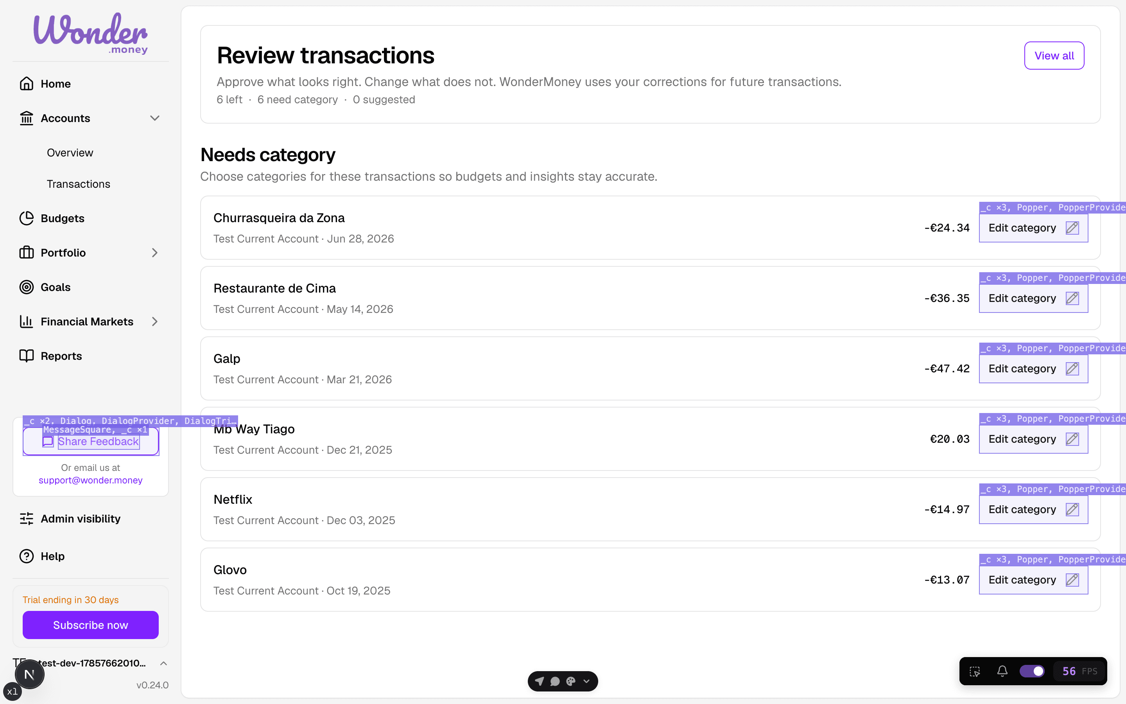Go to Transactions under Accounts

78,184
